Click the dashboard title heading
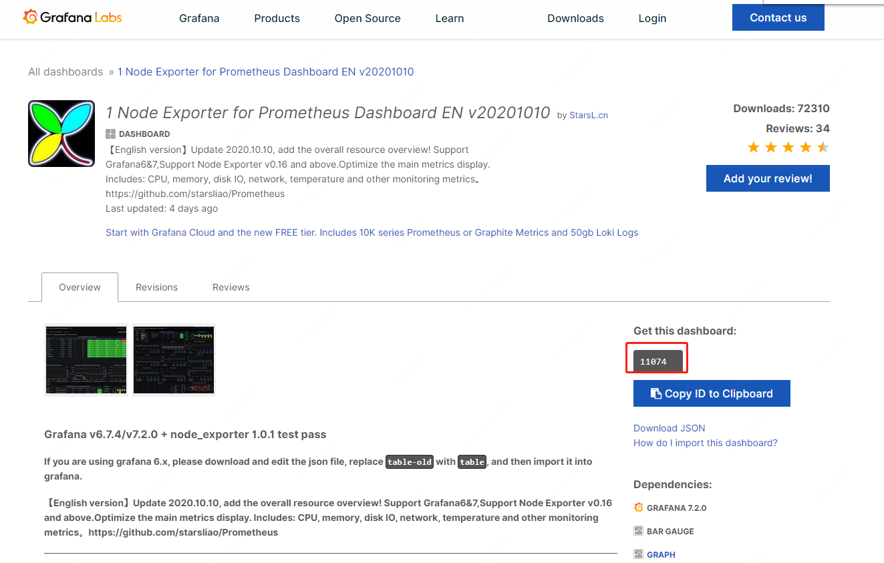This screenshot has width=884, height=563. [x=328, y=112]
